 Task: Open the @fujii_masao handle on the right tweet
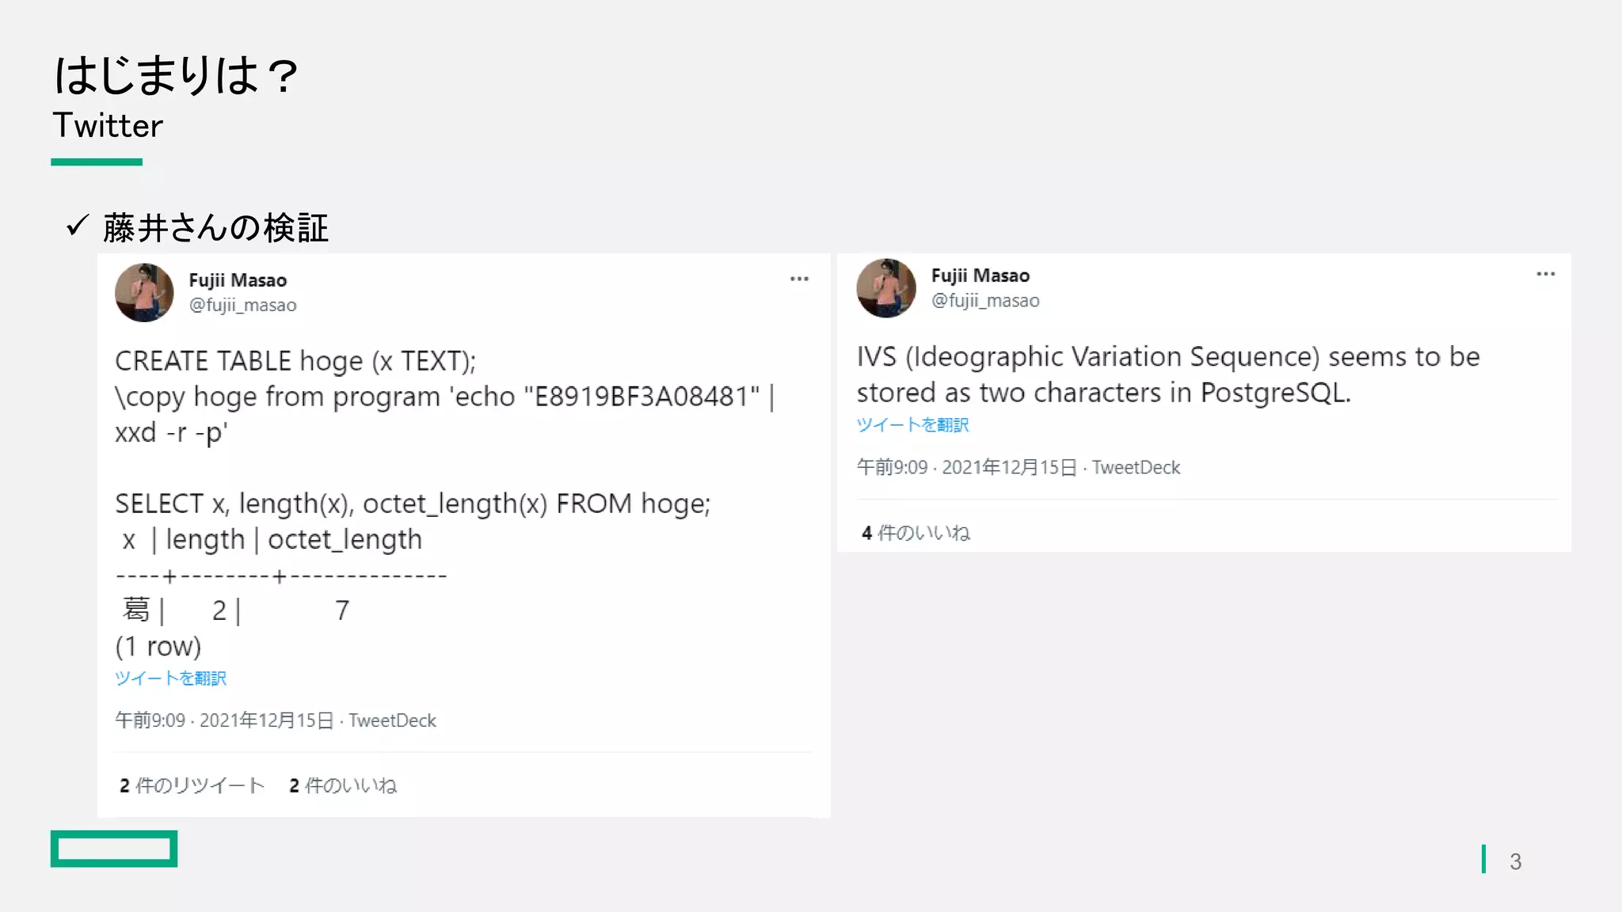985,300
